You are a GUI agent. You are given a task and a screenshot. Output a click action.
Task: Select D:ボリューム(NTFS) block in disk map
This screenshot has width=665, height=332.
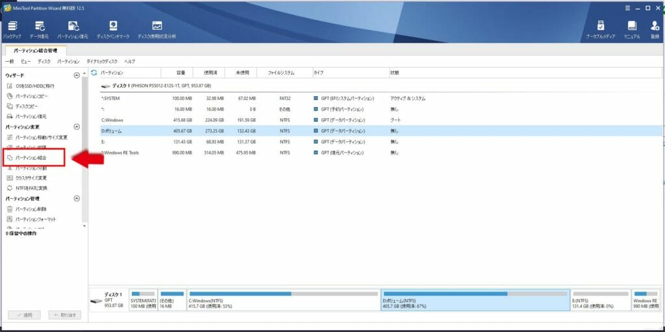coord(475,300)
